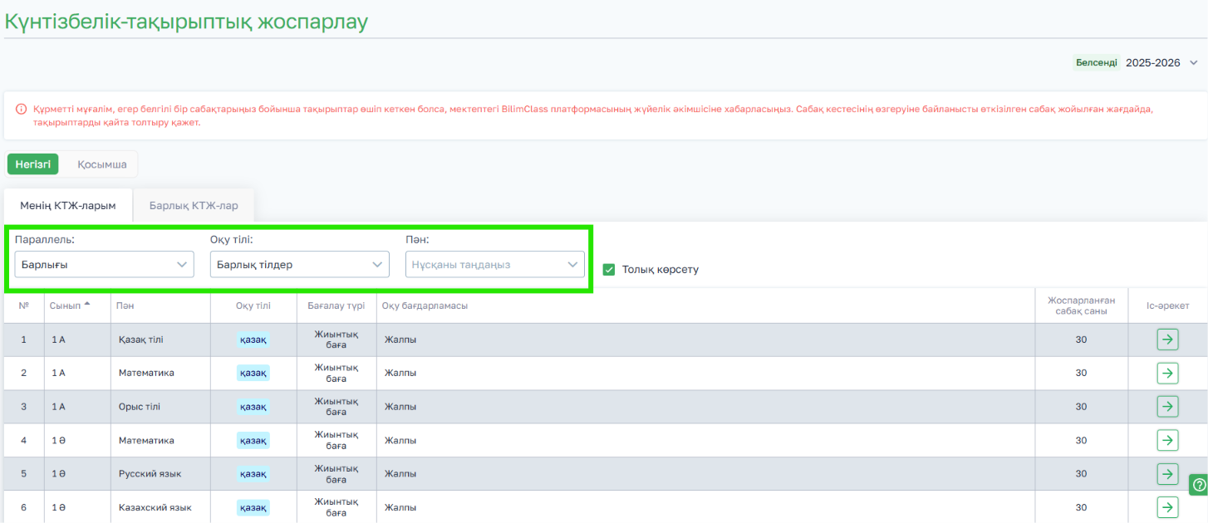This screenshot has height=523, width=1208.
Task: Open row 4 Математика 1 Ө arrow icon
Action: pyautogui.click(x=1167, y=440)
